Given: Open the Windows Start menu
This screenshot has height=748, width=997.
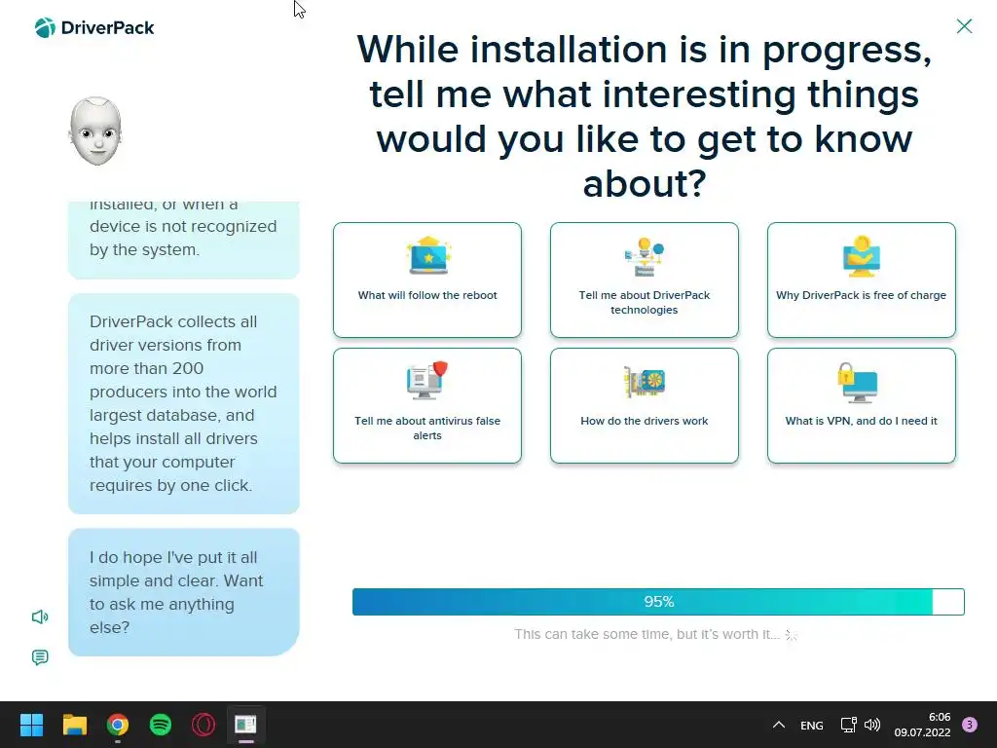Looking at the screenshot, I should pyautogui.click(x=31, y=725).
